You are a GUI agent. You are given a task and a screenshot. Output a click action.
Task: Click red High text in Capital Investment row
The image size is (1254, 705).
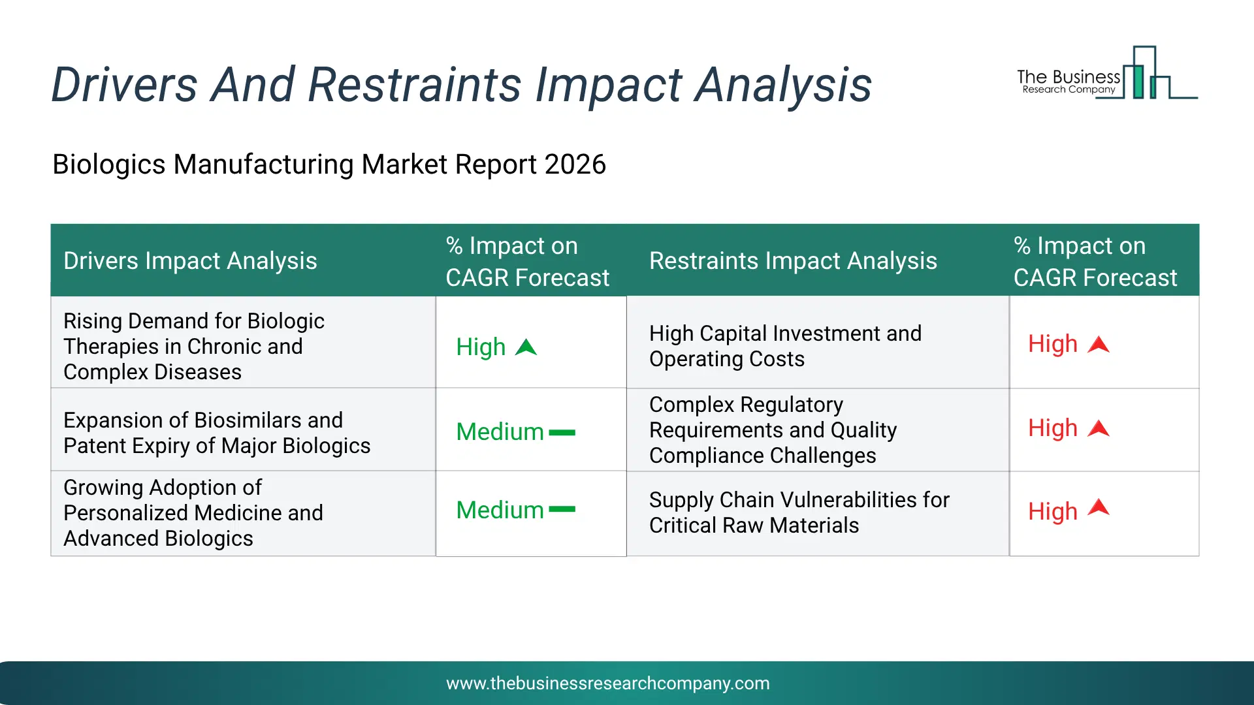(1053, 344)
